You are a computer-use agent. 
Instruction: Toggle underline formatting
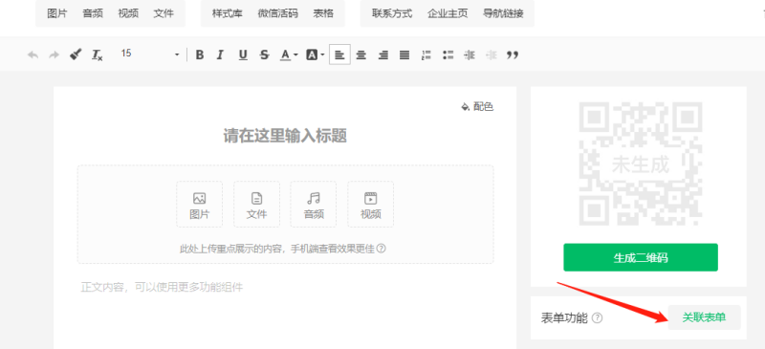243,55
